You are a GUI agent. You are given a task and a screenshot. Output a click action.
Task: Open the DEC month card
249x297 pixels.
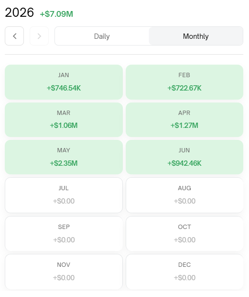(184, 272)
